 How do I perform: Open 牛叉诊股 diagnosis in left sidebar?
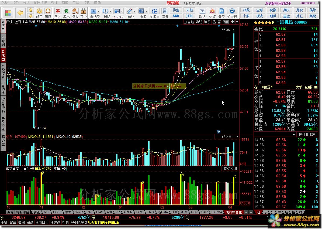click(x=3, y=124)
